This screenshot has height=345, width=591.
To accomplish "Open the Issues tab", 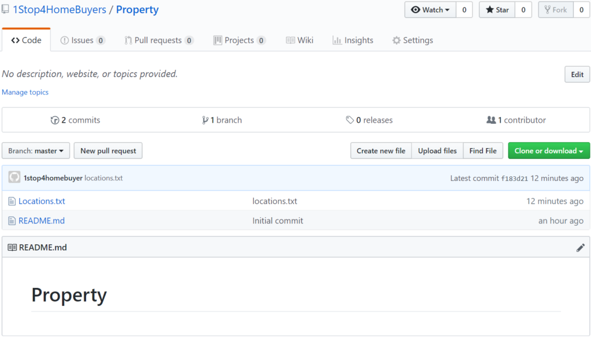I will pos(83,40).
